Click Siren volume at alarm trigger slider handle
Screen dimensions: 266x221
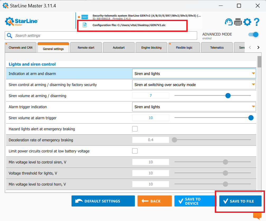[251, 118]
